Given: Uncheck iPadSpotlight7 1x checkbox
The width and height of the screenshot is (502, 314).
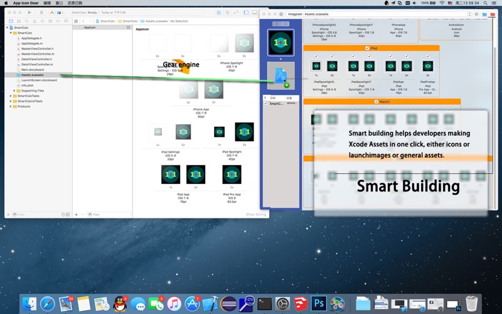Looking at the screenshot, I should point(353,57).
